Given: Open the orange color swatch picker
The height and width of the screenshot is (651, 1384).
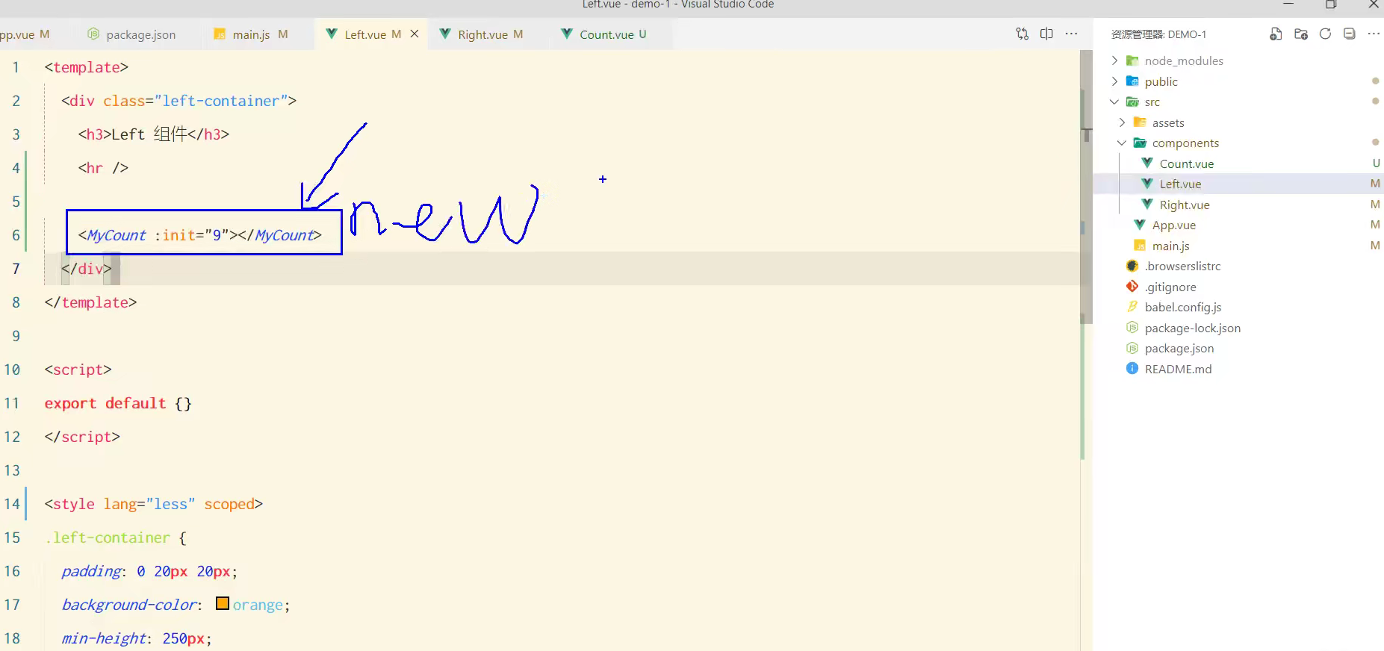Looking at the screenshot, I should tap(223, 603).
